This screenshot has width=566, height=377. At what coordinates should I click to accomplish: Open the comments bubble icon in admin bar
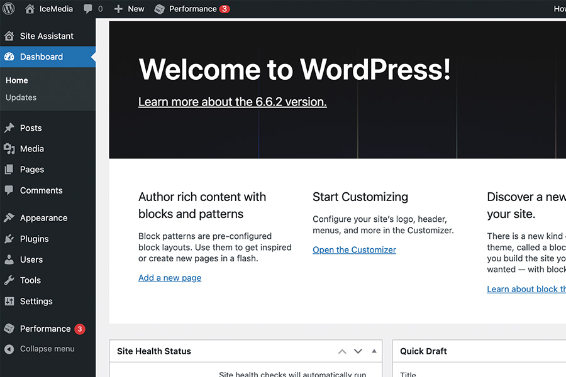click(87, 9)
